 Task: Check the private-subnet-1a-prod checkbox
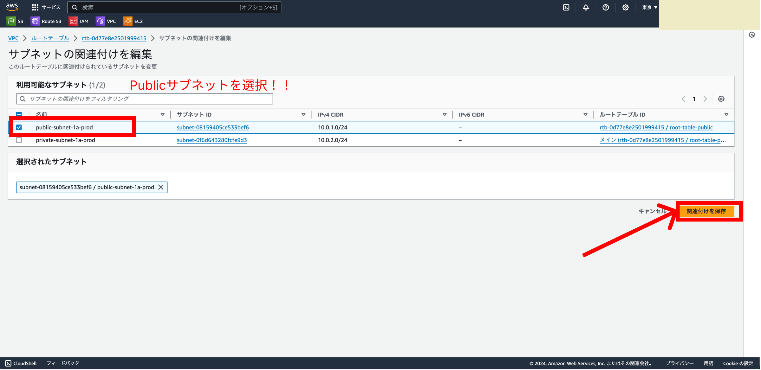19,140
